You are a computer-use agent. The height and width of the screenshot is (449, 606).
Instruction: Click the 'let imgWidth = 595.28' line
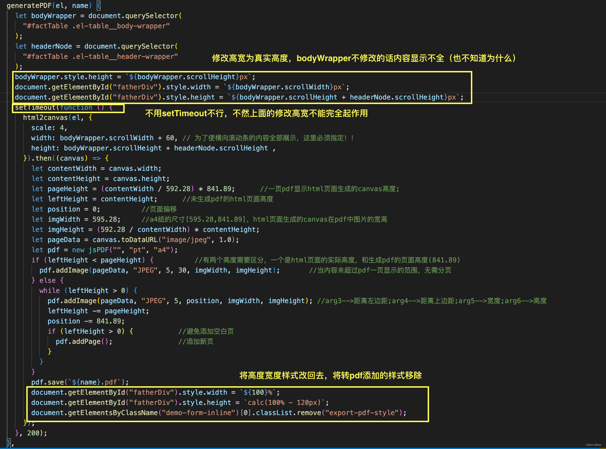pos(76,219)
